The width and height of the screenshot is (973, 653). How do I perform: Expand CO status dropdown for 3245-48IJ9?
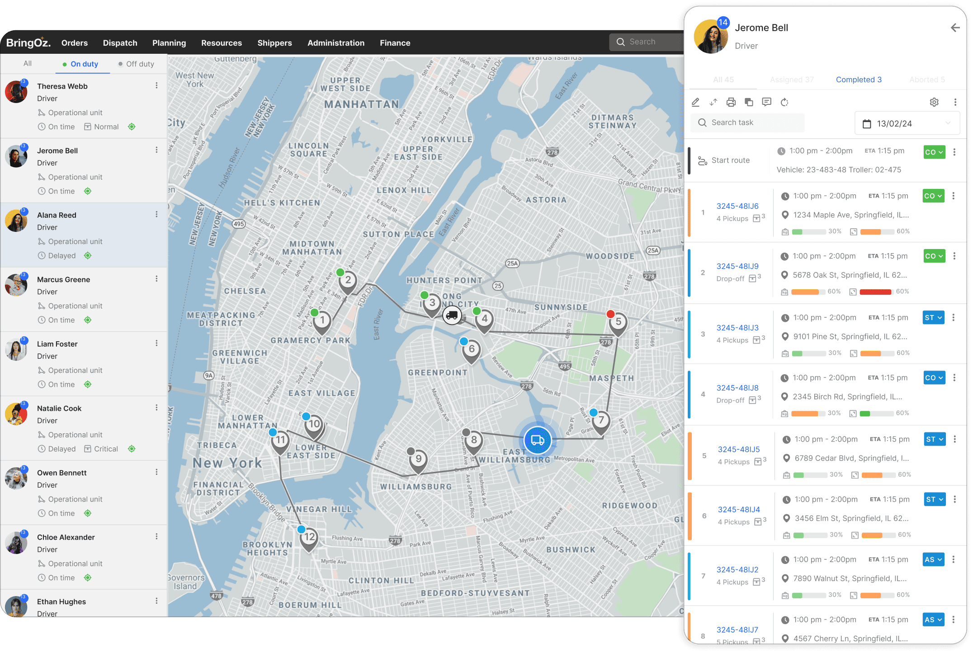click(934, 256)
